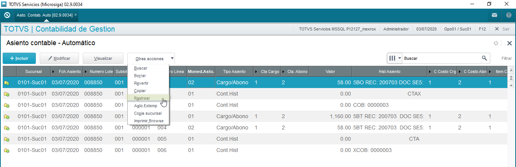Select the cell with value 1,160.00

pyautogui.click(x=330, y=117)
